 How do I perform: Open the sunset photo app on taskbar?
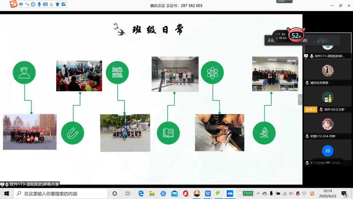click(x=197, y=193)
